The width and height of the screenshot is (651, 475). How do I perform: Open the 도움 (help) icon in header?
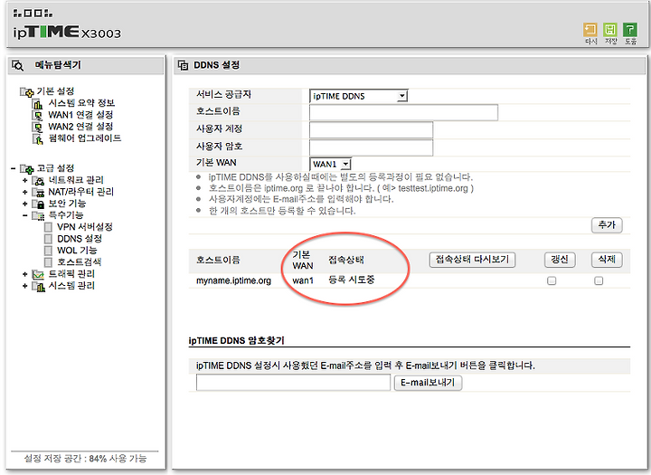pyautogui.click(x=630, y=30)
